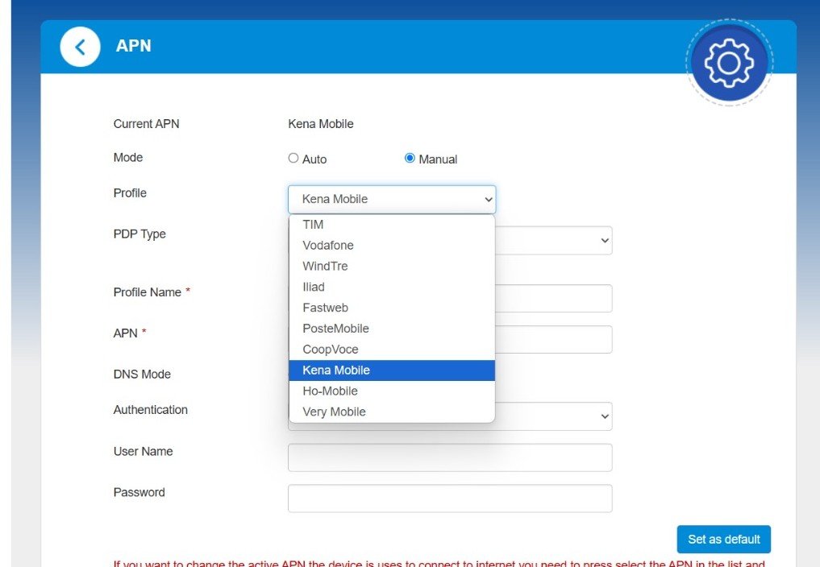
Task: Choose Vodafone from the profile list
Action: (x=392, y=246)
